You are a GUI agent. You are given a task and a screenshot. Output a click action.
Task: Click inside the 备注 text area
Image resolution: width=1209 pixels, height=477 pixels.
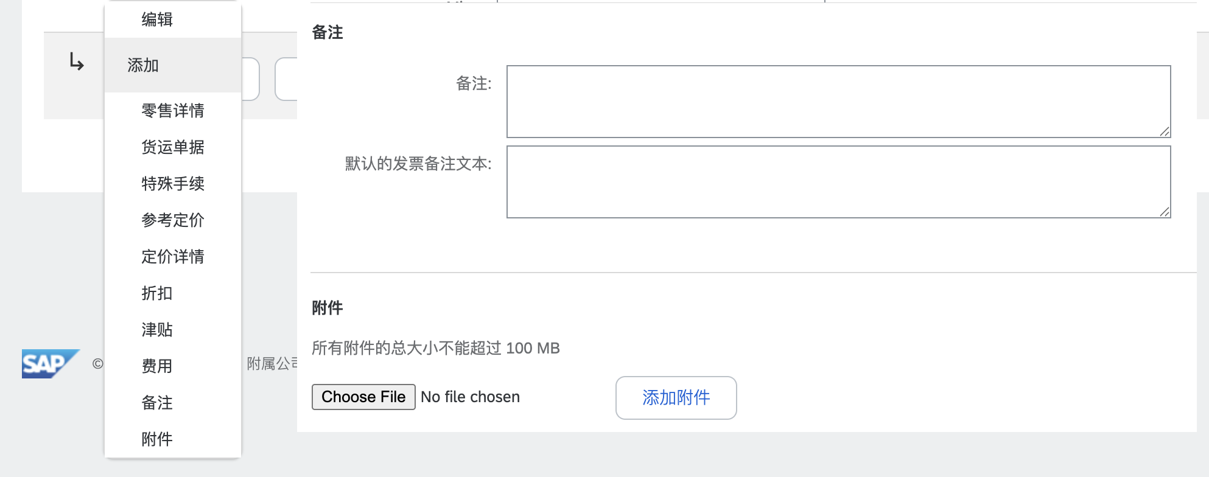point(838,102)
